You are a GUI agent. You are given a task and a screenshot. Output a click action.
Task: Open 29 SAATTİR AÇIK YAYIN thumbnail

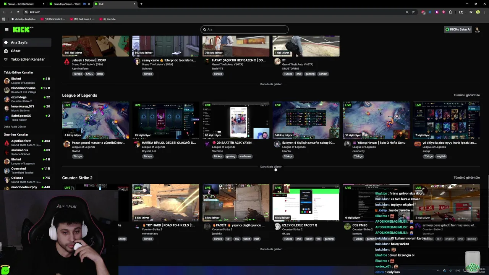pyautogui.click(x=236, y=120)
